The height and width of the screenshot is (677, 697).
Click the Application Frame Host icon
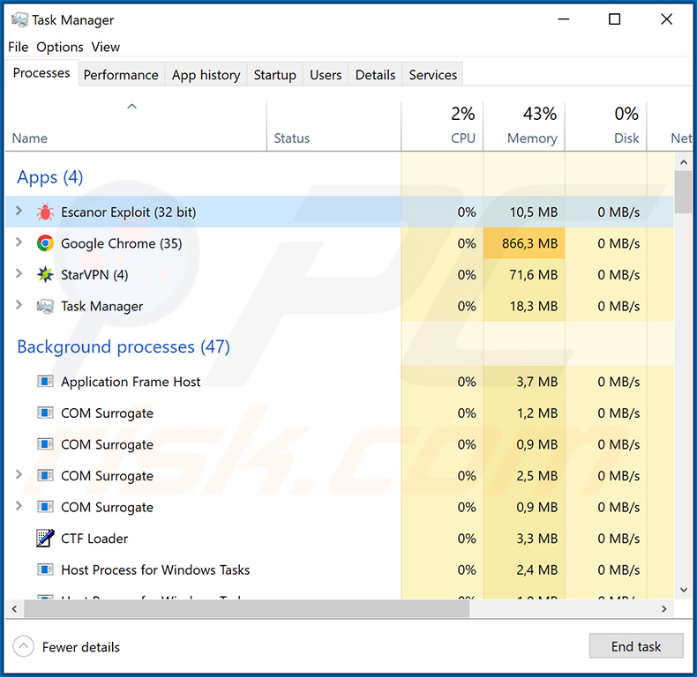[x=45, y=382]
